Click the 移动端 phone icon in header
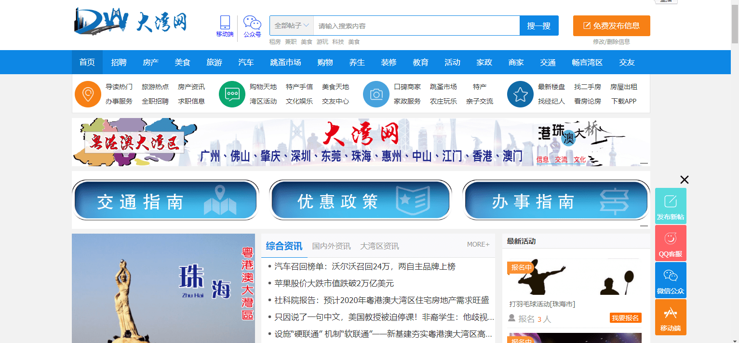This screenshot has height=343, width=739. [225, 23]
